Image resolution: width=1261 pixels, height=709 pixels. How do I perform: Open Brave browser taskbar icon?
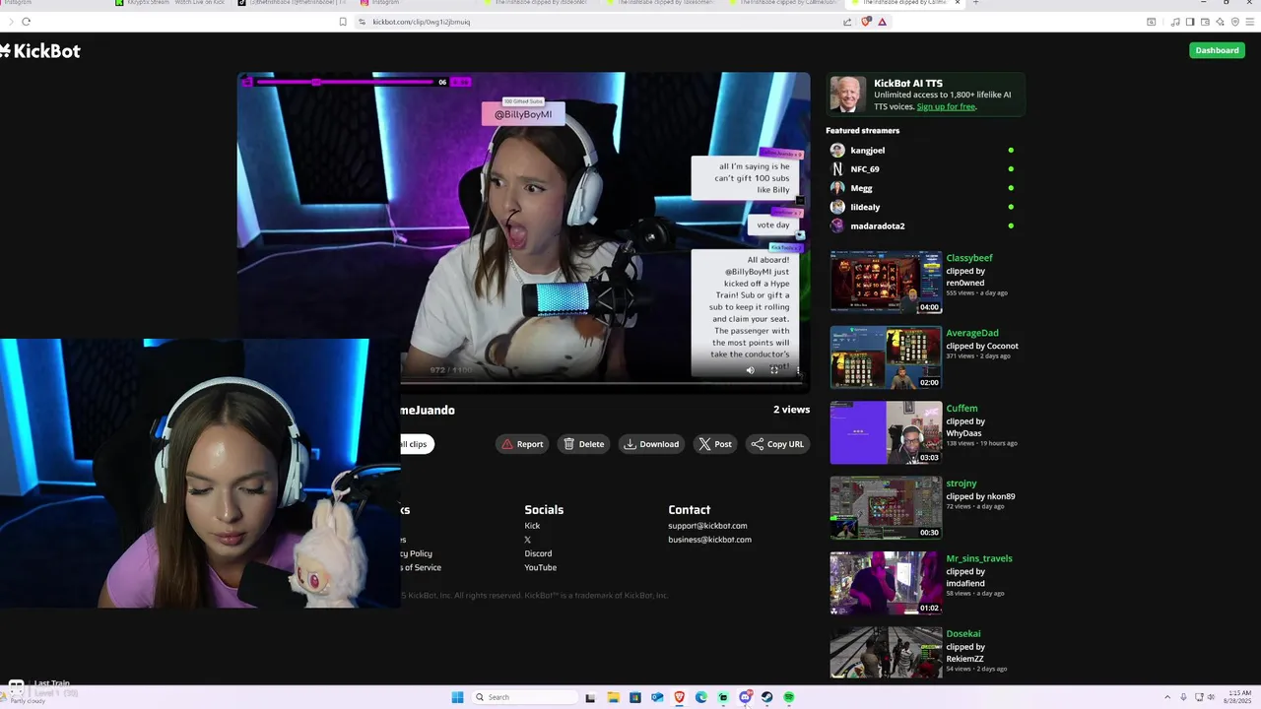[x=679, y=697]
